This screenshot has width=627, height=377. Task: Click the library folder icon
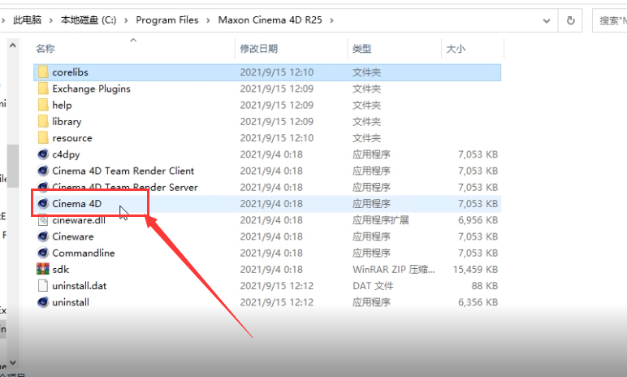pos(43,121)
